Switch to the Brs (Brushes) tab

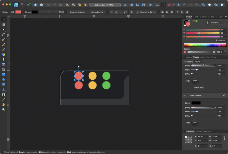(x=212, y=17)
